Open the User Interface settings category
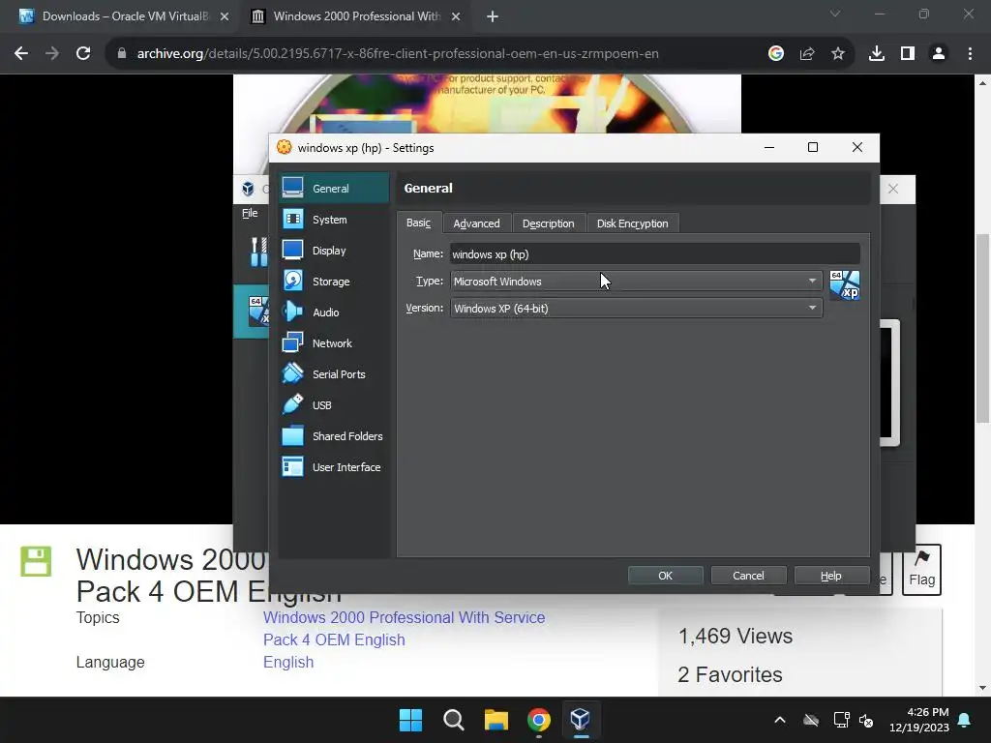 coord(334,467)
